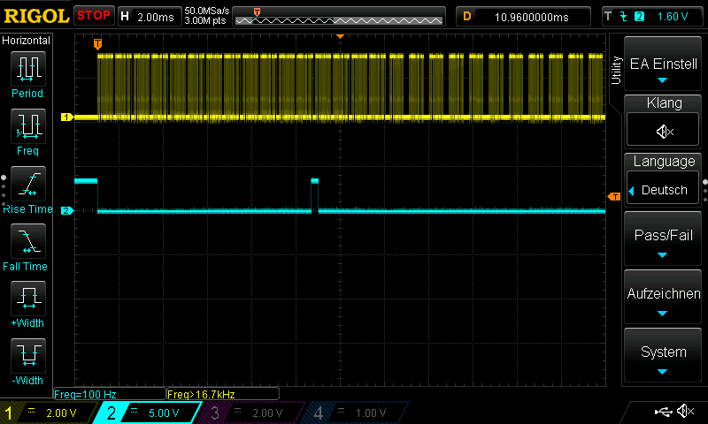708x424 pixels.
Task: Select the +Width measurement icon
Action: tap(28, 299)
